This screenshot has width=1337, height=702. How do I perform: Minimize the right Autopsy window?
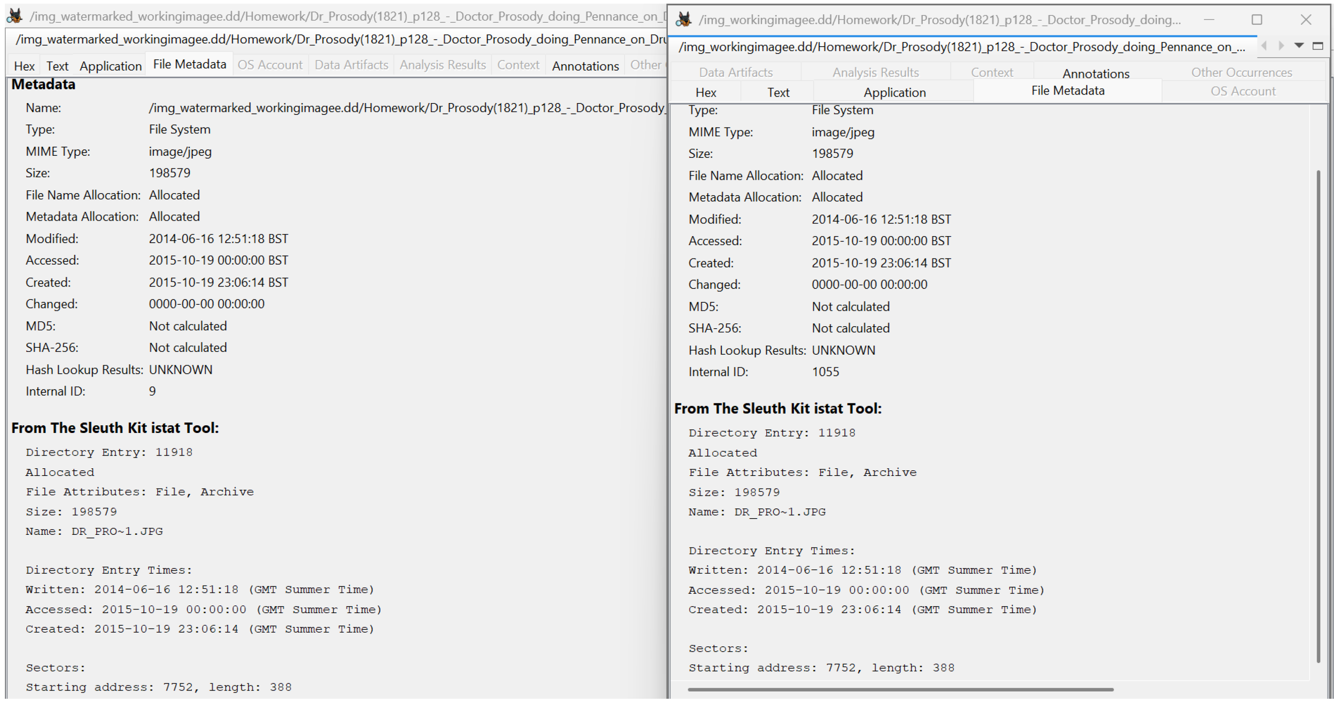[1209, 20]
